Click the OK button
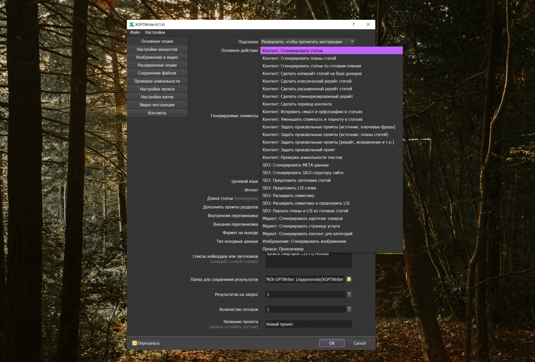Screen dimensions: 535x362 click(x=332, y=343)
